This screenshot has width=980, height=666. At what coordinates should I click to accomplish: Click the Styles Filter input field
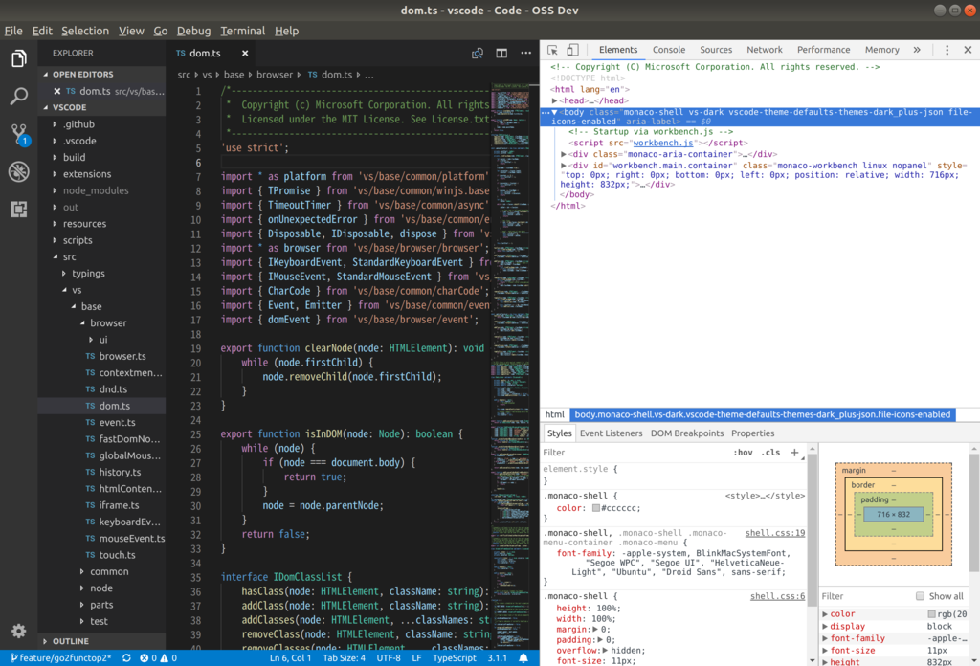pos(635,453)
